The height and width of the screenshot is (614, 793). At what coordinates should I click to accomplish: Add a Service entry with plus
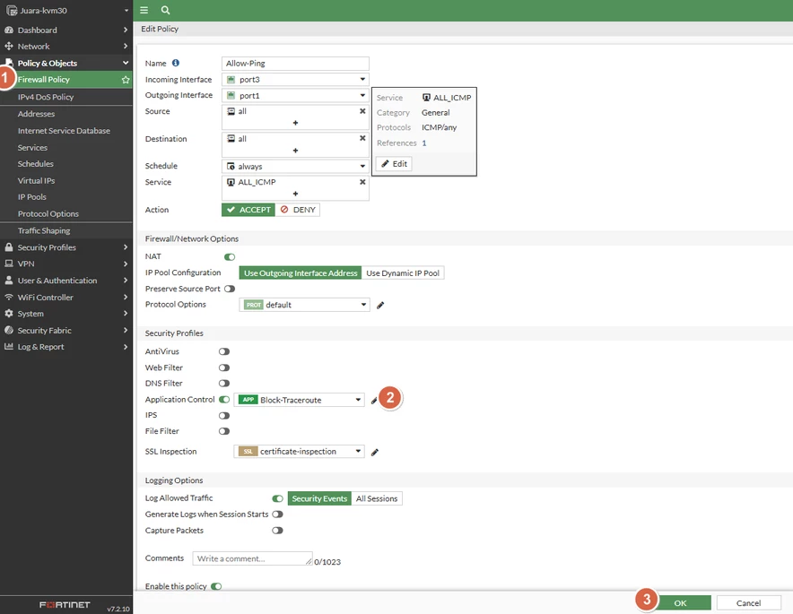click(295, 194)
